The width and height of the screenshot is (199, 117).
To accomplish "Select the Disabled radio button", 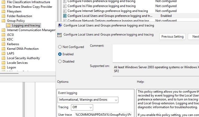I will click(x=60, y=61).
